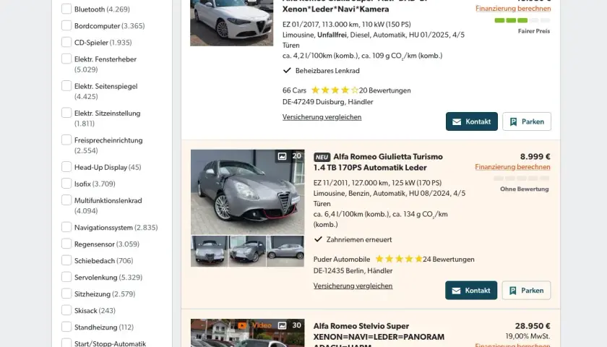Click the envelope icon on Giulia Kontakt
The height and width of the screenshot is (347, 607).
[x=457, y=122]
